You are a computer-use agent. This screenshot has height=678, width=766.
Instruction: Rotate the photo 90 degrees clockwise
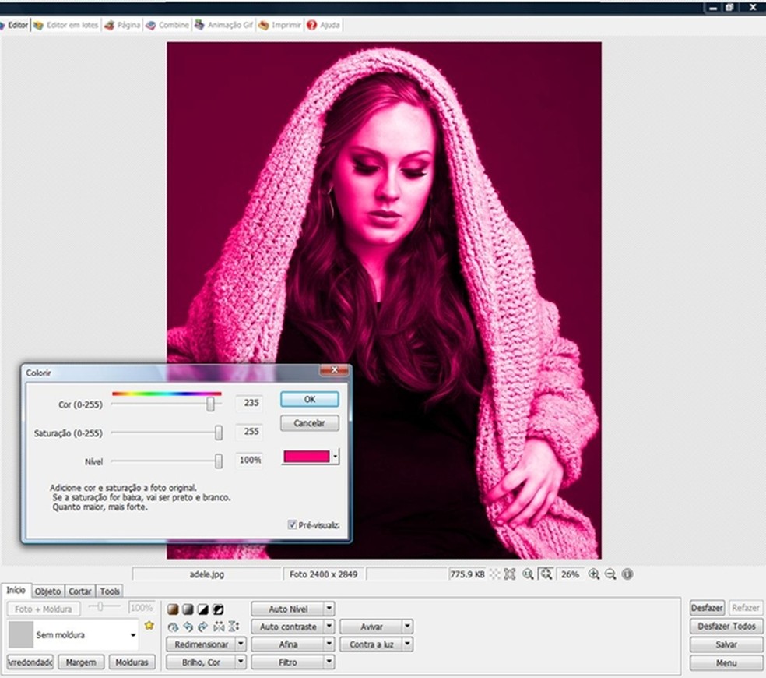[x=203, y=627]
